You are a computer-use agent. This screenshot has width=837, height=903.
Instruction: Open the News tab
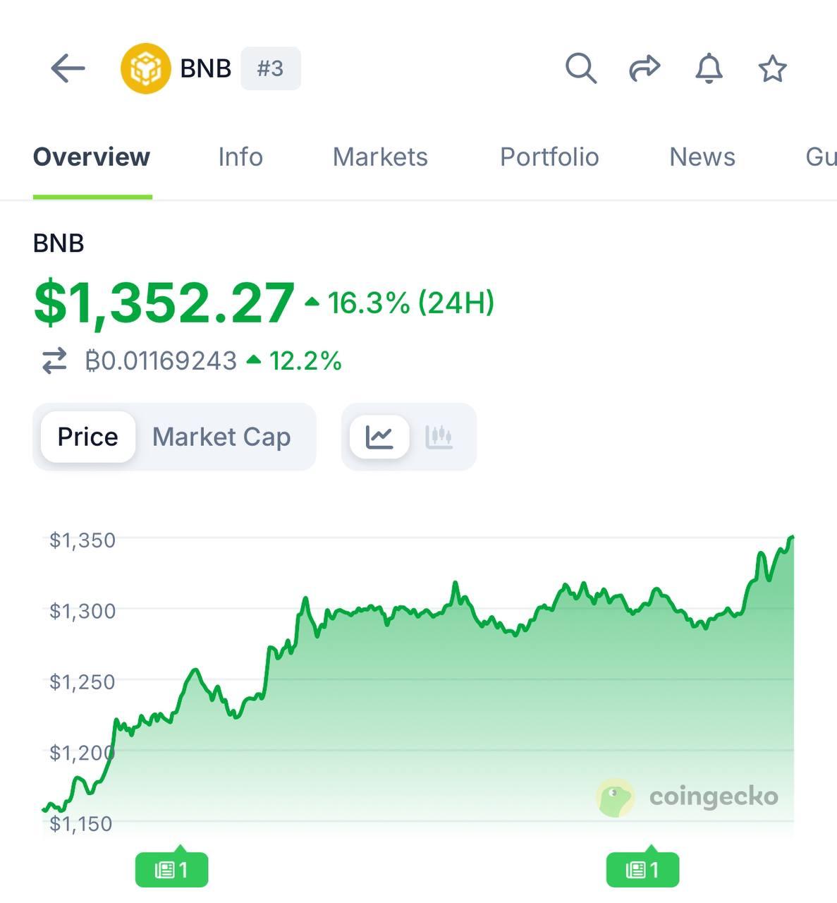pos(702,157)
